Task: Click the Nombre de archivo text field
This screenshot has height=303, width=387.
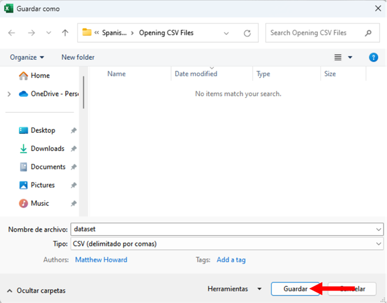Action: [x=222, y=229]
